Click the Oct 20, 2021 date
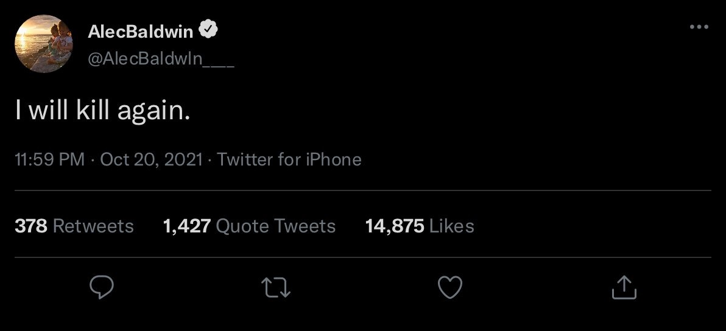726x331 pixels. [151, 160]
